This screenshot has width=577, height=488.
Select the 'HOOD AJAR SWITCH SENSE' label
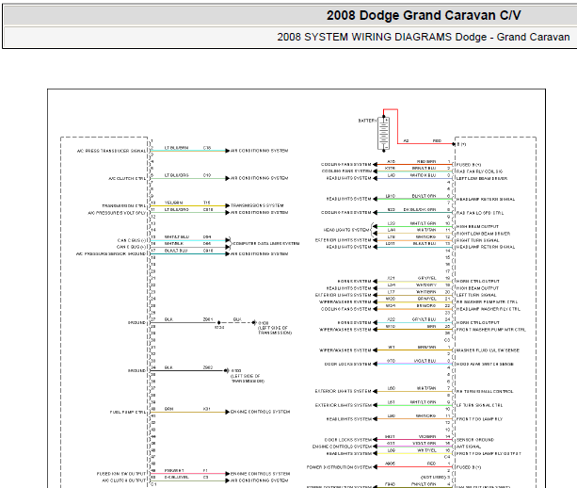[485, 365]
